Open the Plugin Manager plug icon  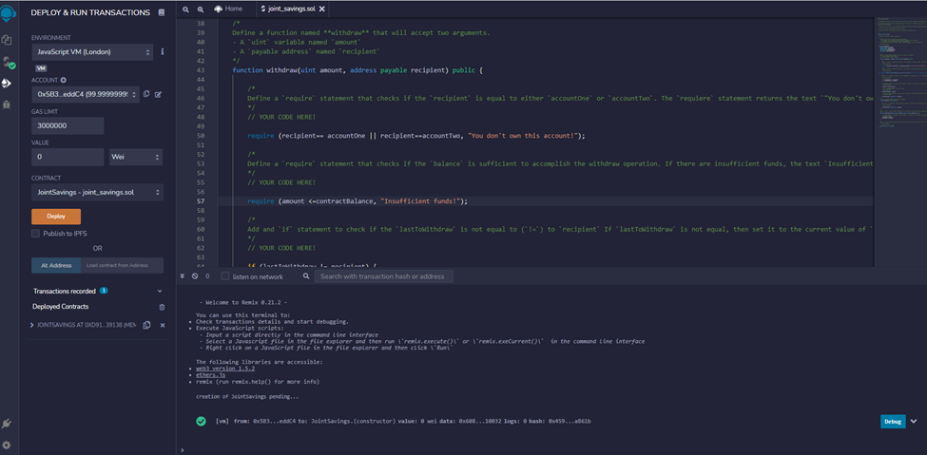[7, 424]
